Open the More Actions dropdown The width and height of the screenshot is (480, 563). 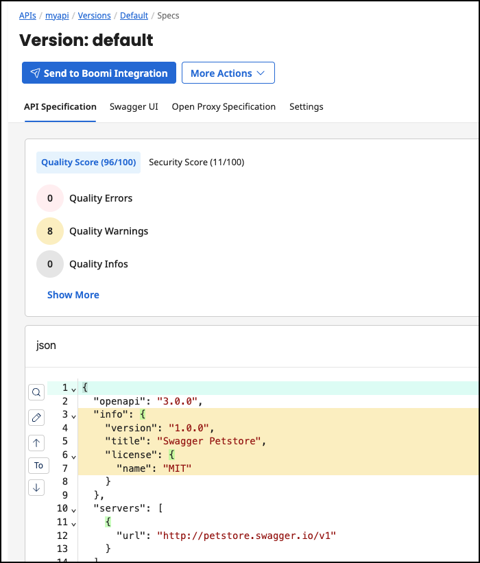coord(228,73)
